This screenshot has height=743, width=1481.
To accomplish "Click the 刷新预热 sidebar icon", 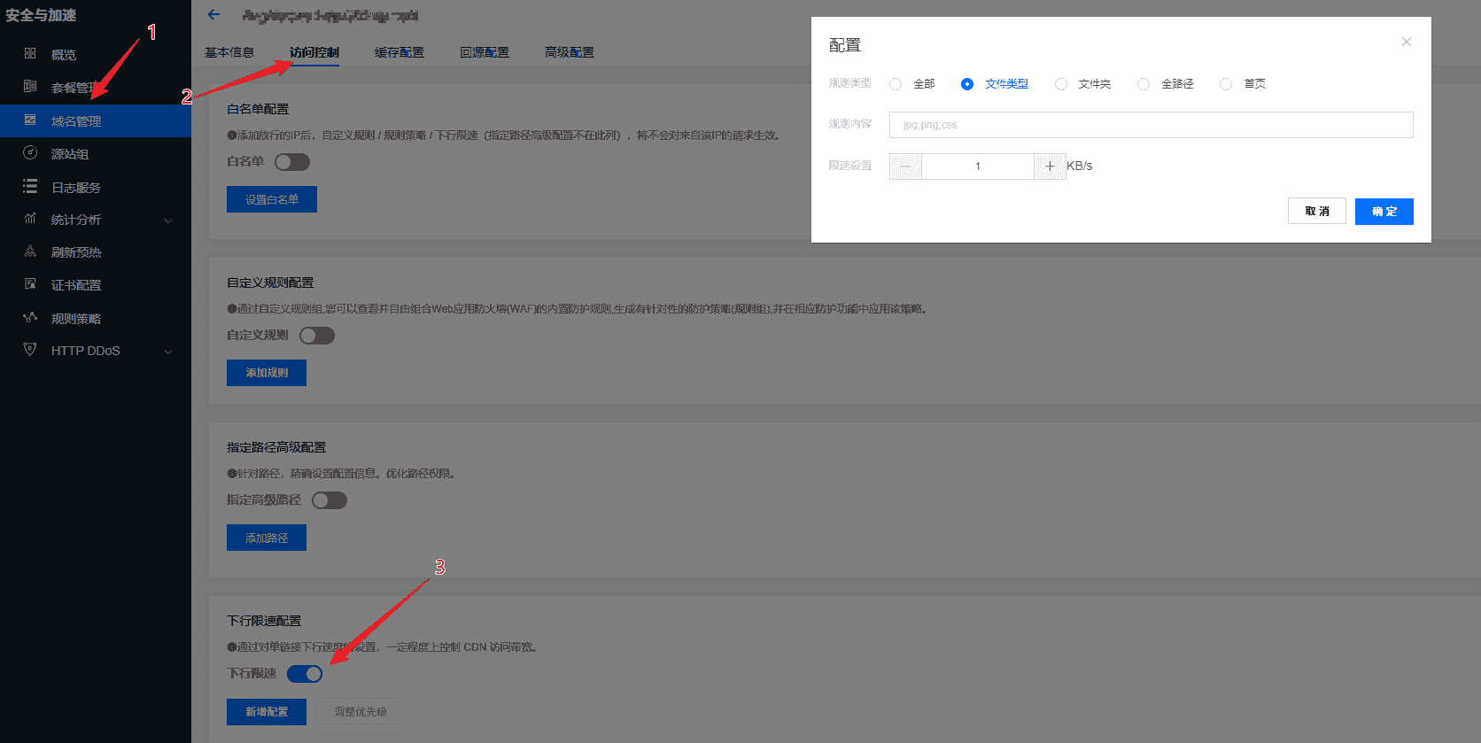I will click(30, 252).
